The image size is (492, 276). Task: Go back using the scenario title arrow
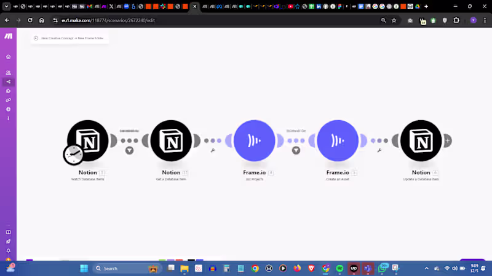36,38
